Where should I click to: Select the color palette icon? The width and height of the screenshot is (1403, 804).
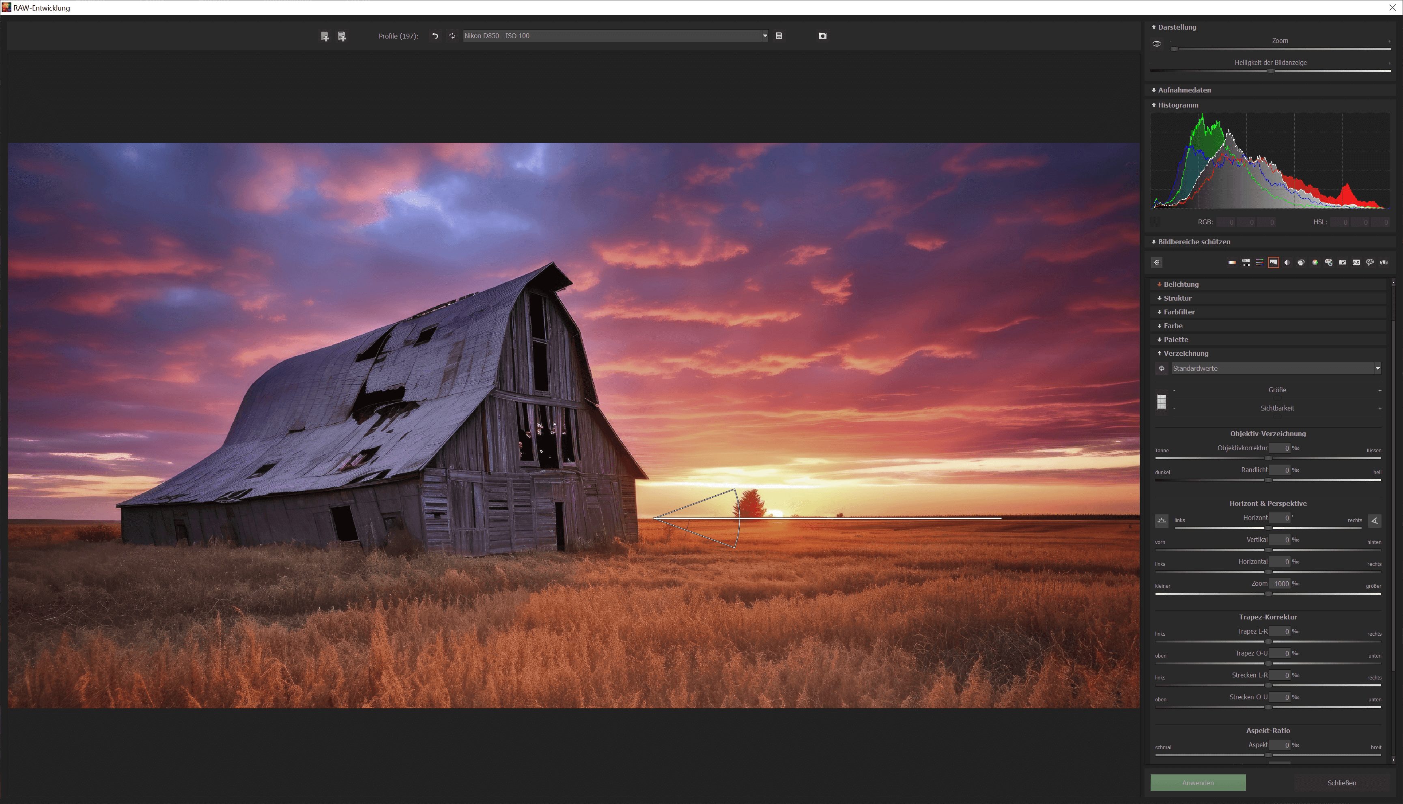(x=1328, y=262)
